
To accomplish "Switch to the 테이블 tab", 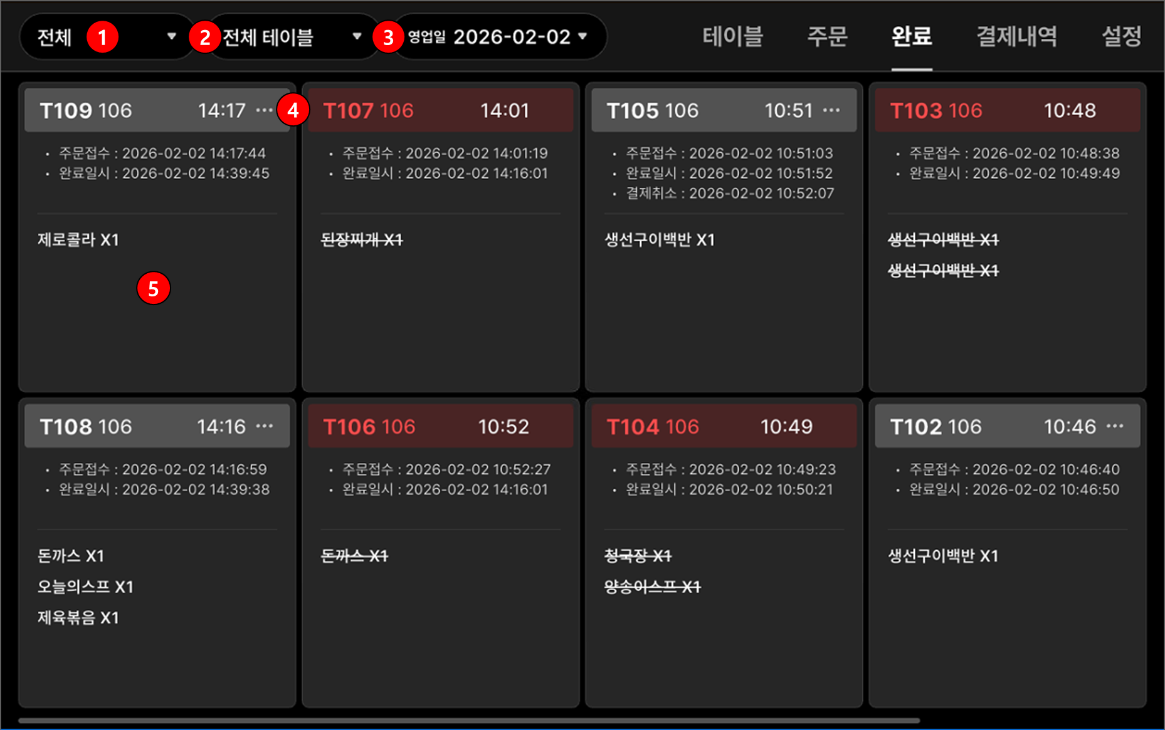I will click(x=732, y=36).
